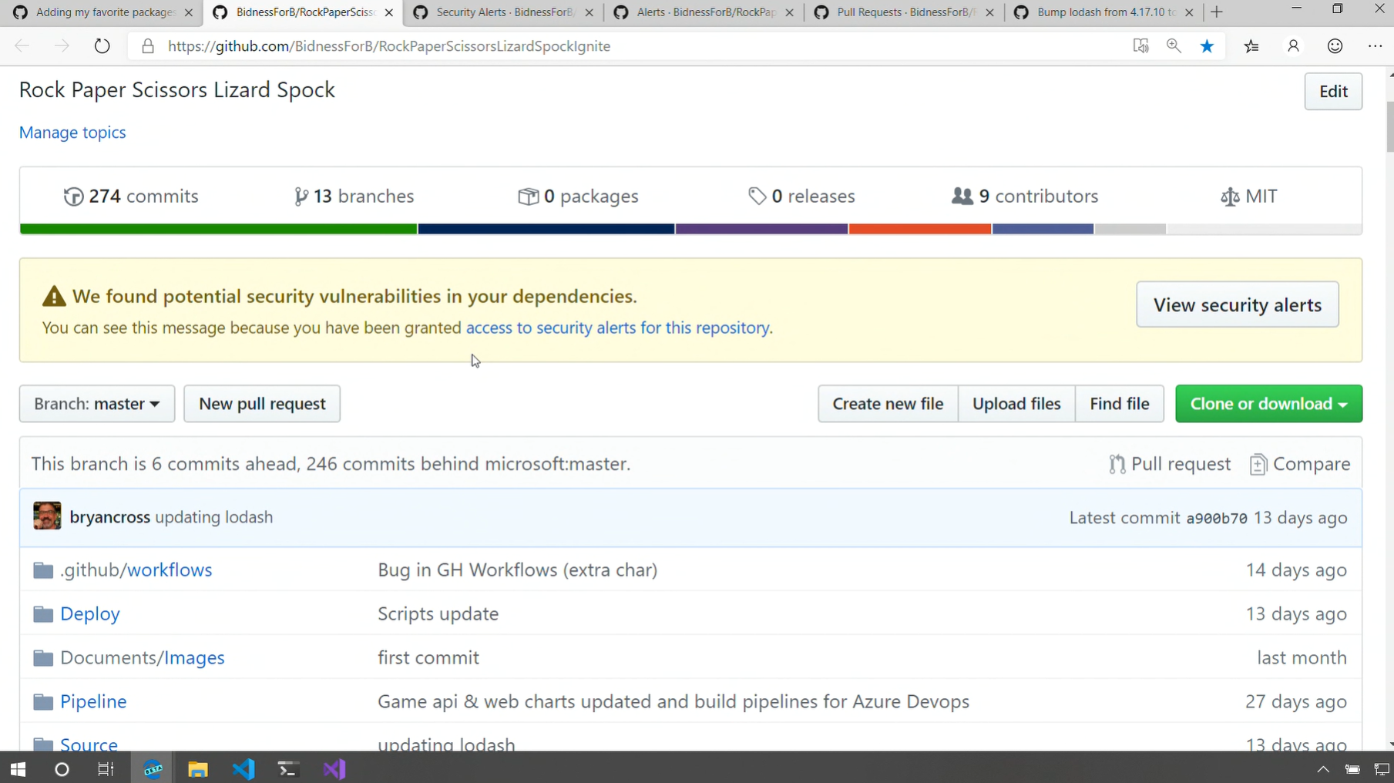The image size is (1394, 783).
Task: Click the Edit description button
Action: pos(1333,91)
